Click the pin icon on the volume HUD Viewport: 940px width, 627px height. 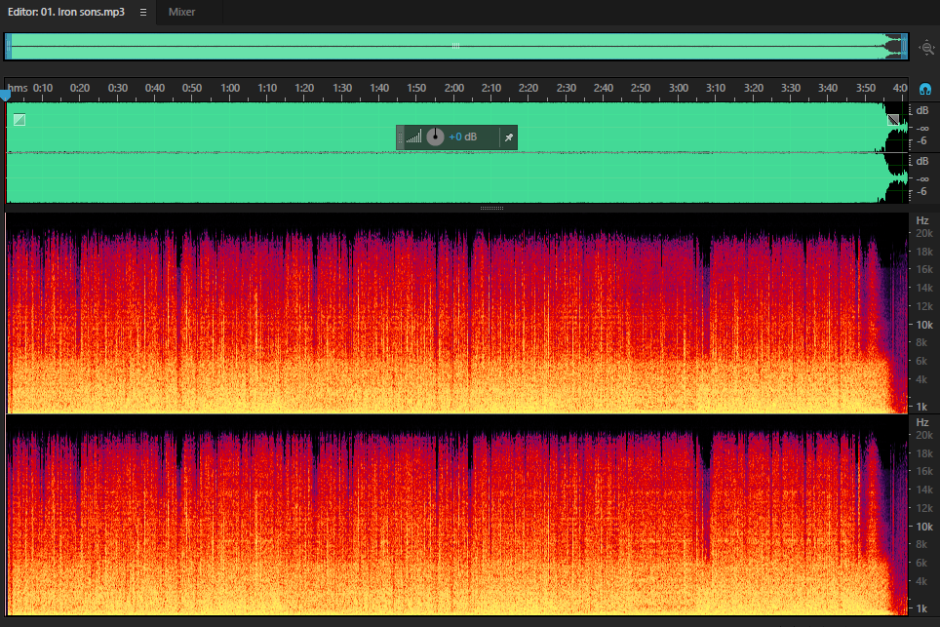(508, 137)
